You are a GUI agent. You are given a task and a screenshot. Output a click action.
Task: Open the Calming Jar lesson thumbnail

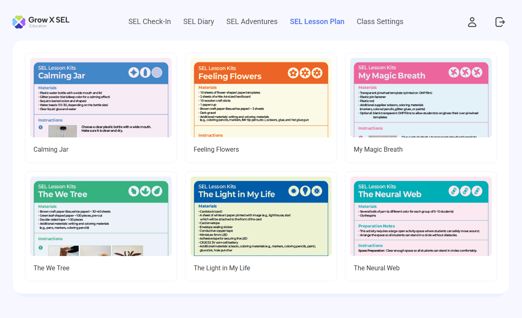click(x=101, y=97)
